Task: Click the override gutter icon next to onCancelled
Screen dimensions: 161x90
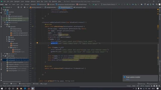Action: (33, 68)
